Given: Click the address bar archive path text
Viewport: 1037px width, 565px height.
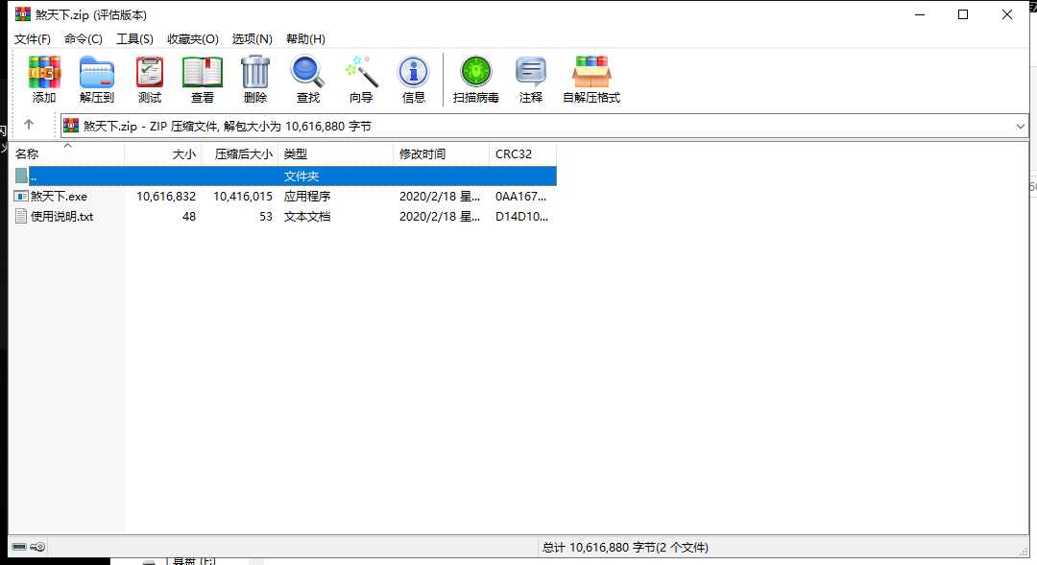Looking at the screenshot, I should 228,126.
